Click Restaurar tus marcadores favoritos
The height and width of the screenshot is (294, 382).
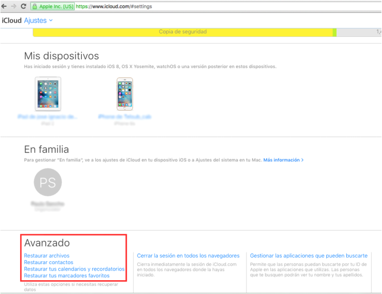click(66, 276)
